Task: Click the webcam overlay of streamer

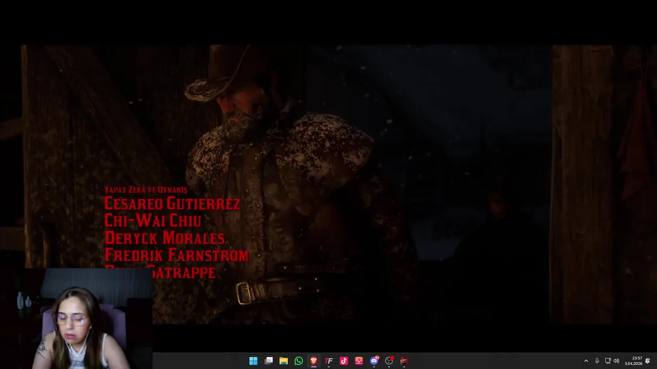Action: coord(76,318)
